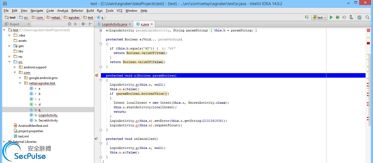The image size is (373, 163).
Task: Switch to LoginActivity.java tab
Action: (114, 24)
